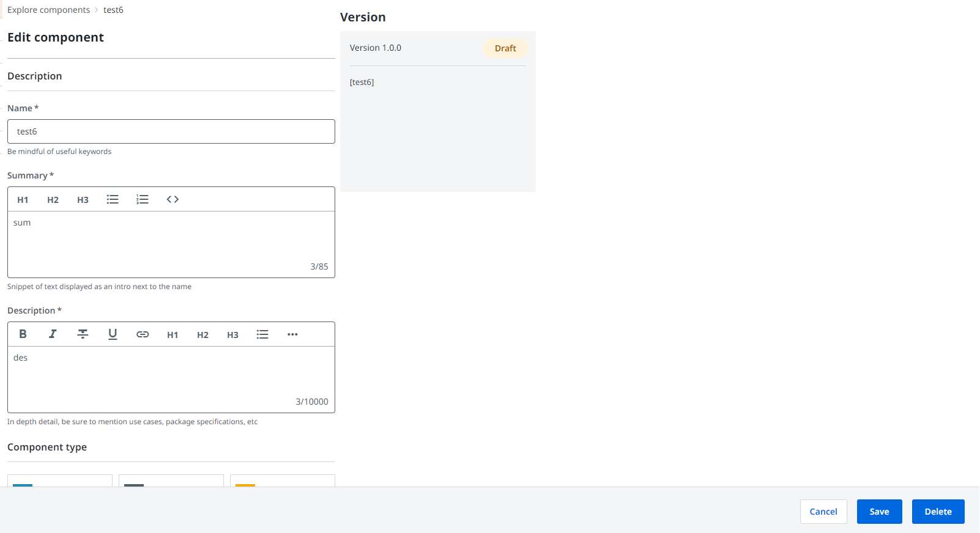Click the Component type heading

click(x=47, y=447)
